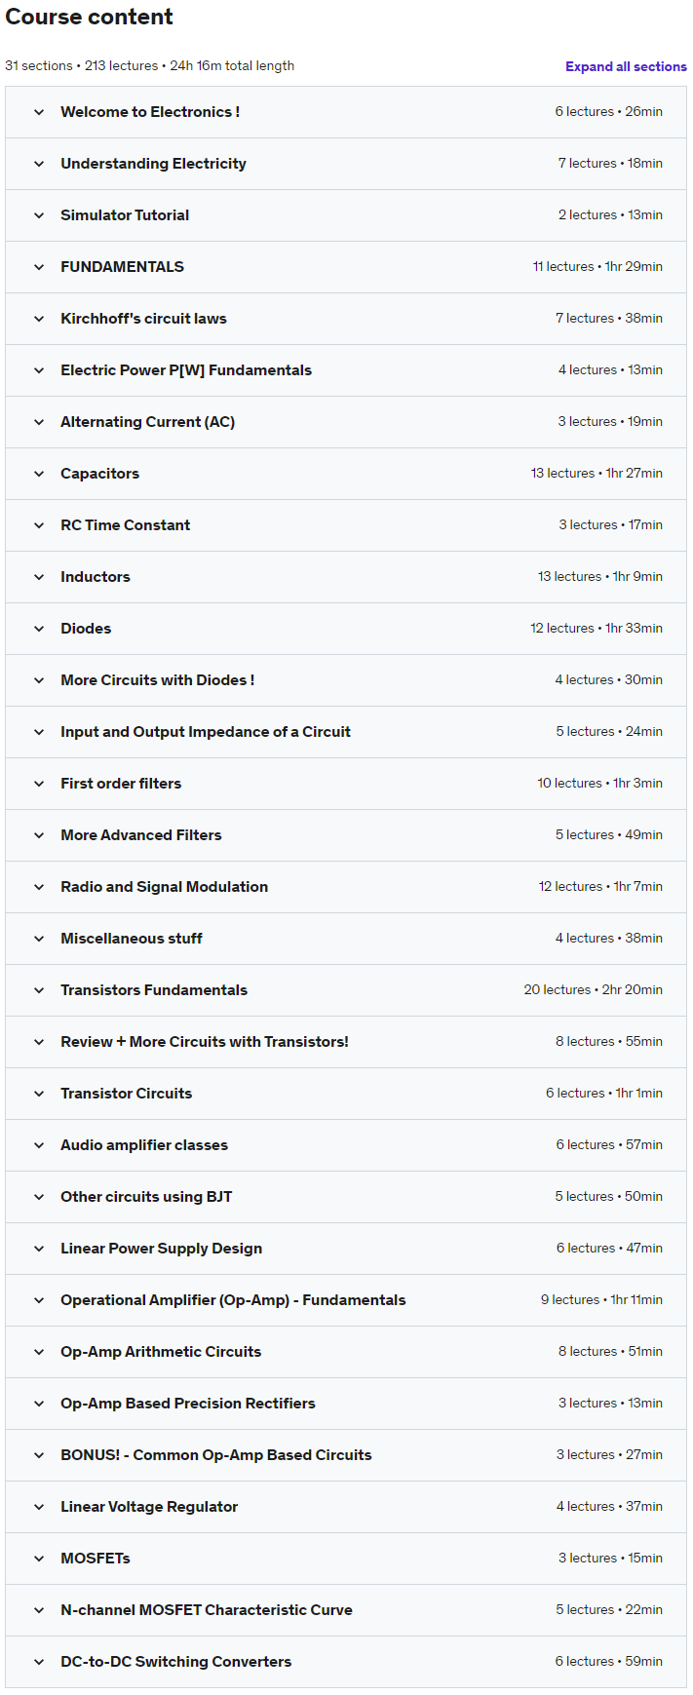Open Radio and Signal Modulation section
Viewport: 693px width, 1695px height.
(164, 887)
